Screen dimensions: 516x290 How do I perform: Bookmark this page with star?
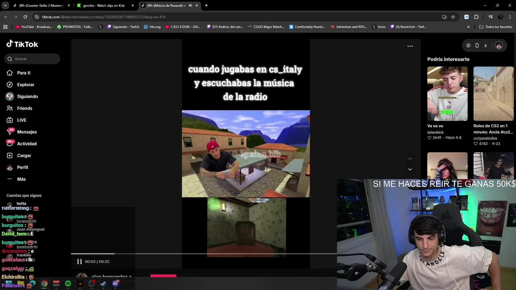coord(453,17)
